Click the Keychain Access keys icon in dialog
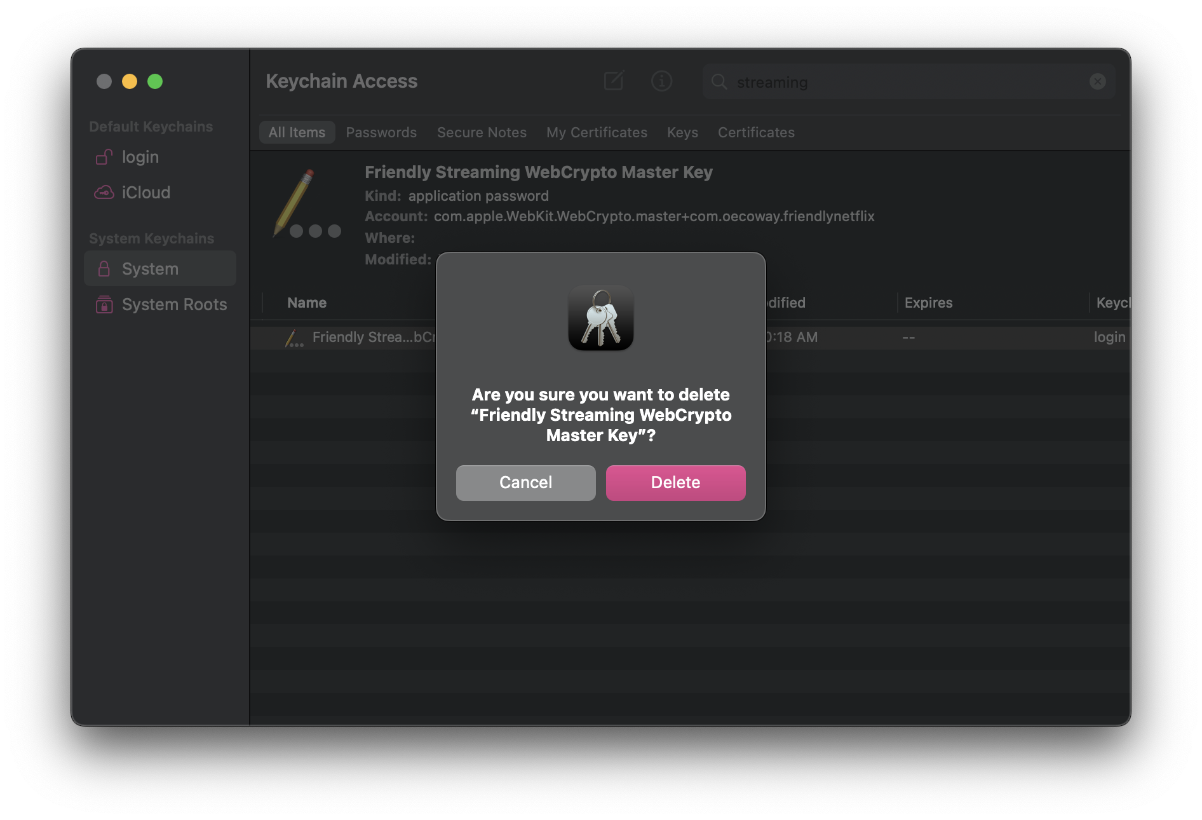 (x=600, y=317)
